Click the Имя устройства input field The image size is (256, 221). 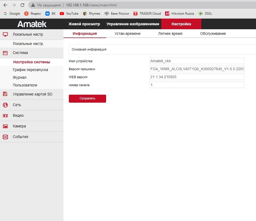(x=197, y=61)
